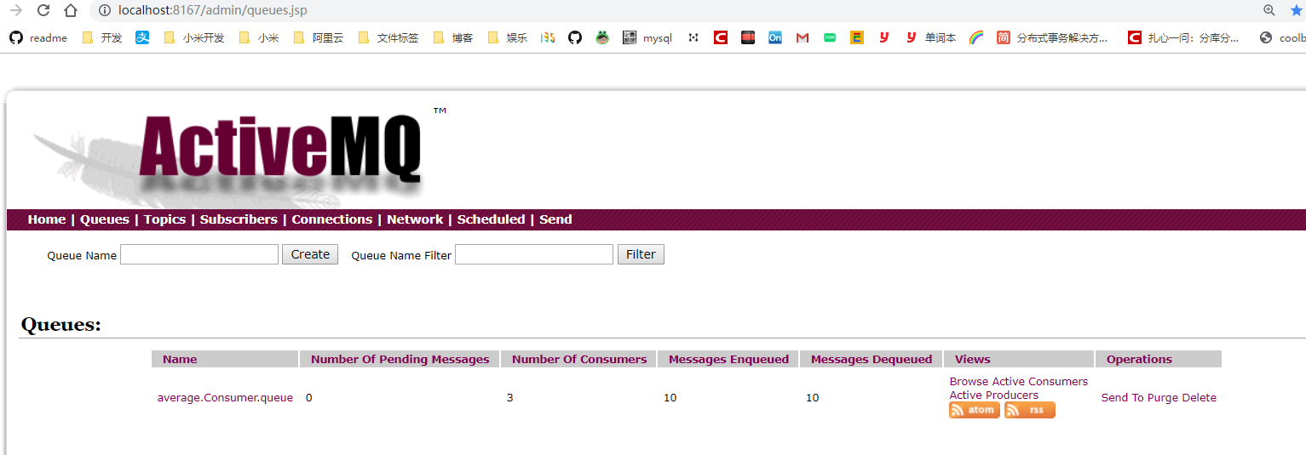Screen dimensions: 1306x455
Task: Open the atom feed icon
Action: 975,410
